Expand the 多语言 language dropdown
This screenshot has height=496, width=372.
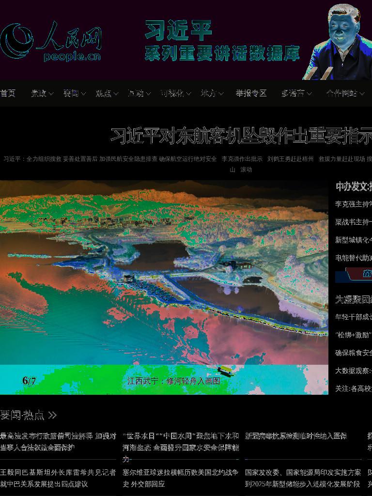pyautogui.click(x=296, y=93)
